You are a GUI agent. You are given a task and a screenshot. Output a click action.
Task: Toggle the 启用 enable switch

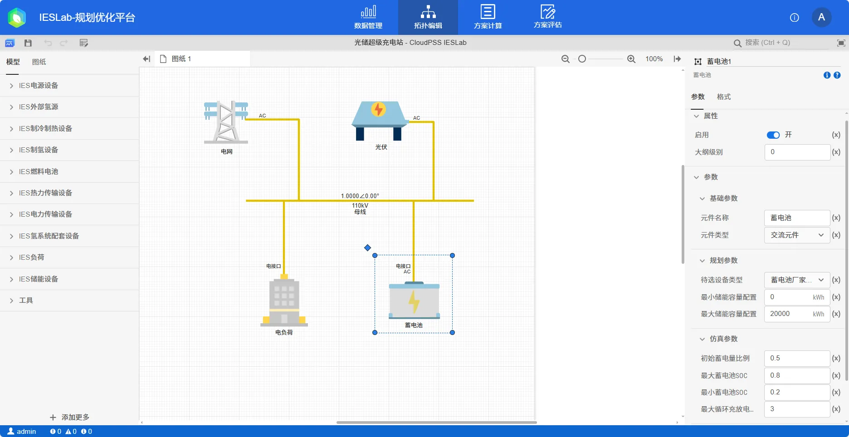tap(773, 135)
